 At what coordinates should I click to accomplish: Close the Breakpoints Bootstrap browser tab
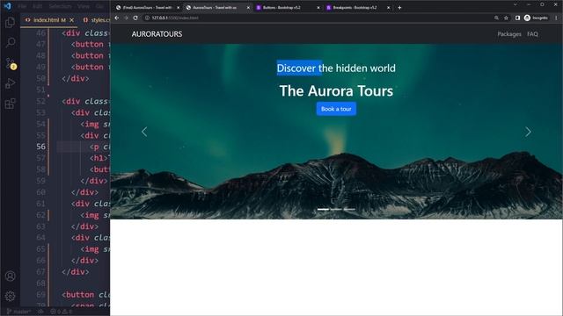388,8
